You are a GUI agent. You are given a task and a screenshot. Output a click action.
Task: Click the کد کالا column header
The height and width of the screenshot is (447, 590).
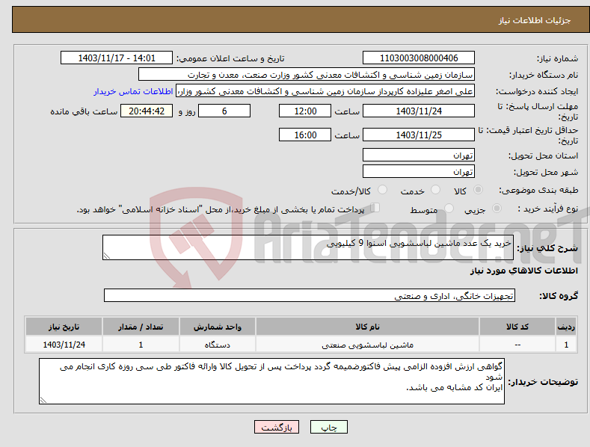coord(517,327)
